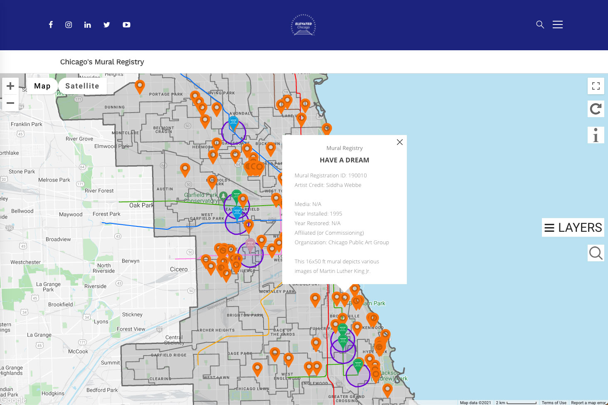Activate the map fullscreen icon
608x405 pixels.
click(x=596, y=86)
